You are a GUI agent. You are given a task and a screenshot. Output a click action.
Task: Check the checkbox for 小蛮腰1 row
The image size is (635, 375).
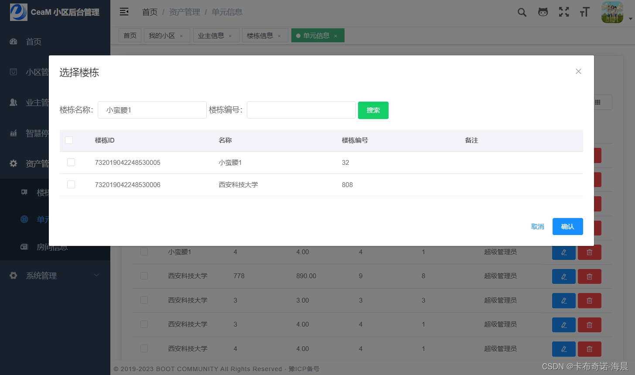click(x=71, y=162)
